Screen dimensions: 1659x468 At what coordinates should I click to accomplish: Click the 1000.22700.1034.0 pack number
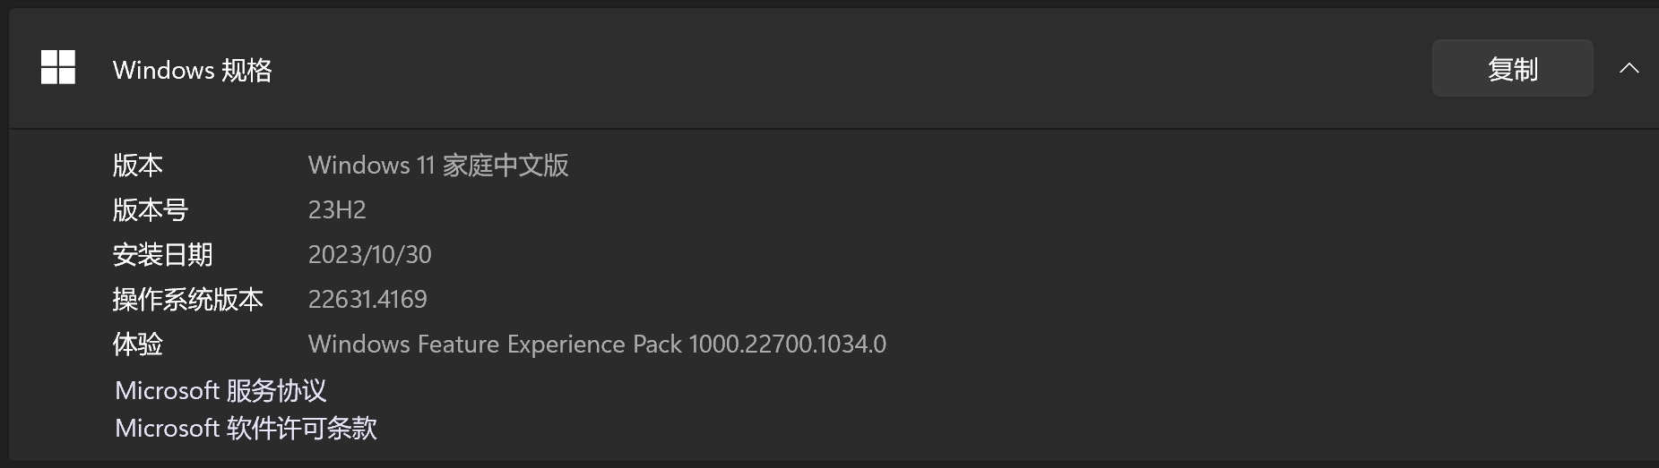(x=788, y=344)
